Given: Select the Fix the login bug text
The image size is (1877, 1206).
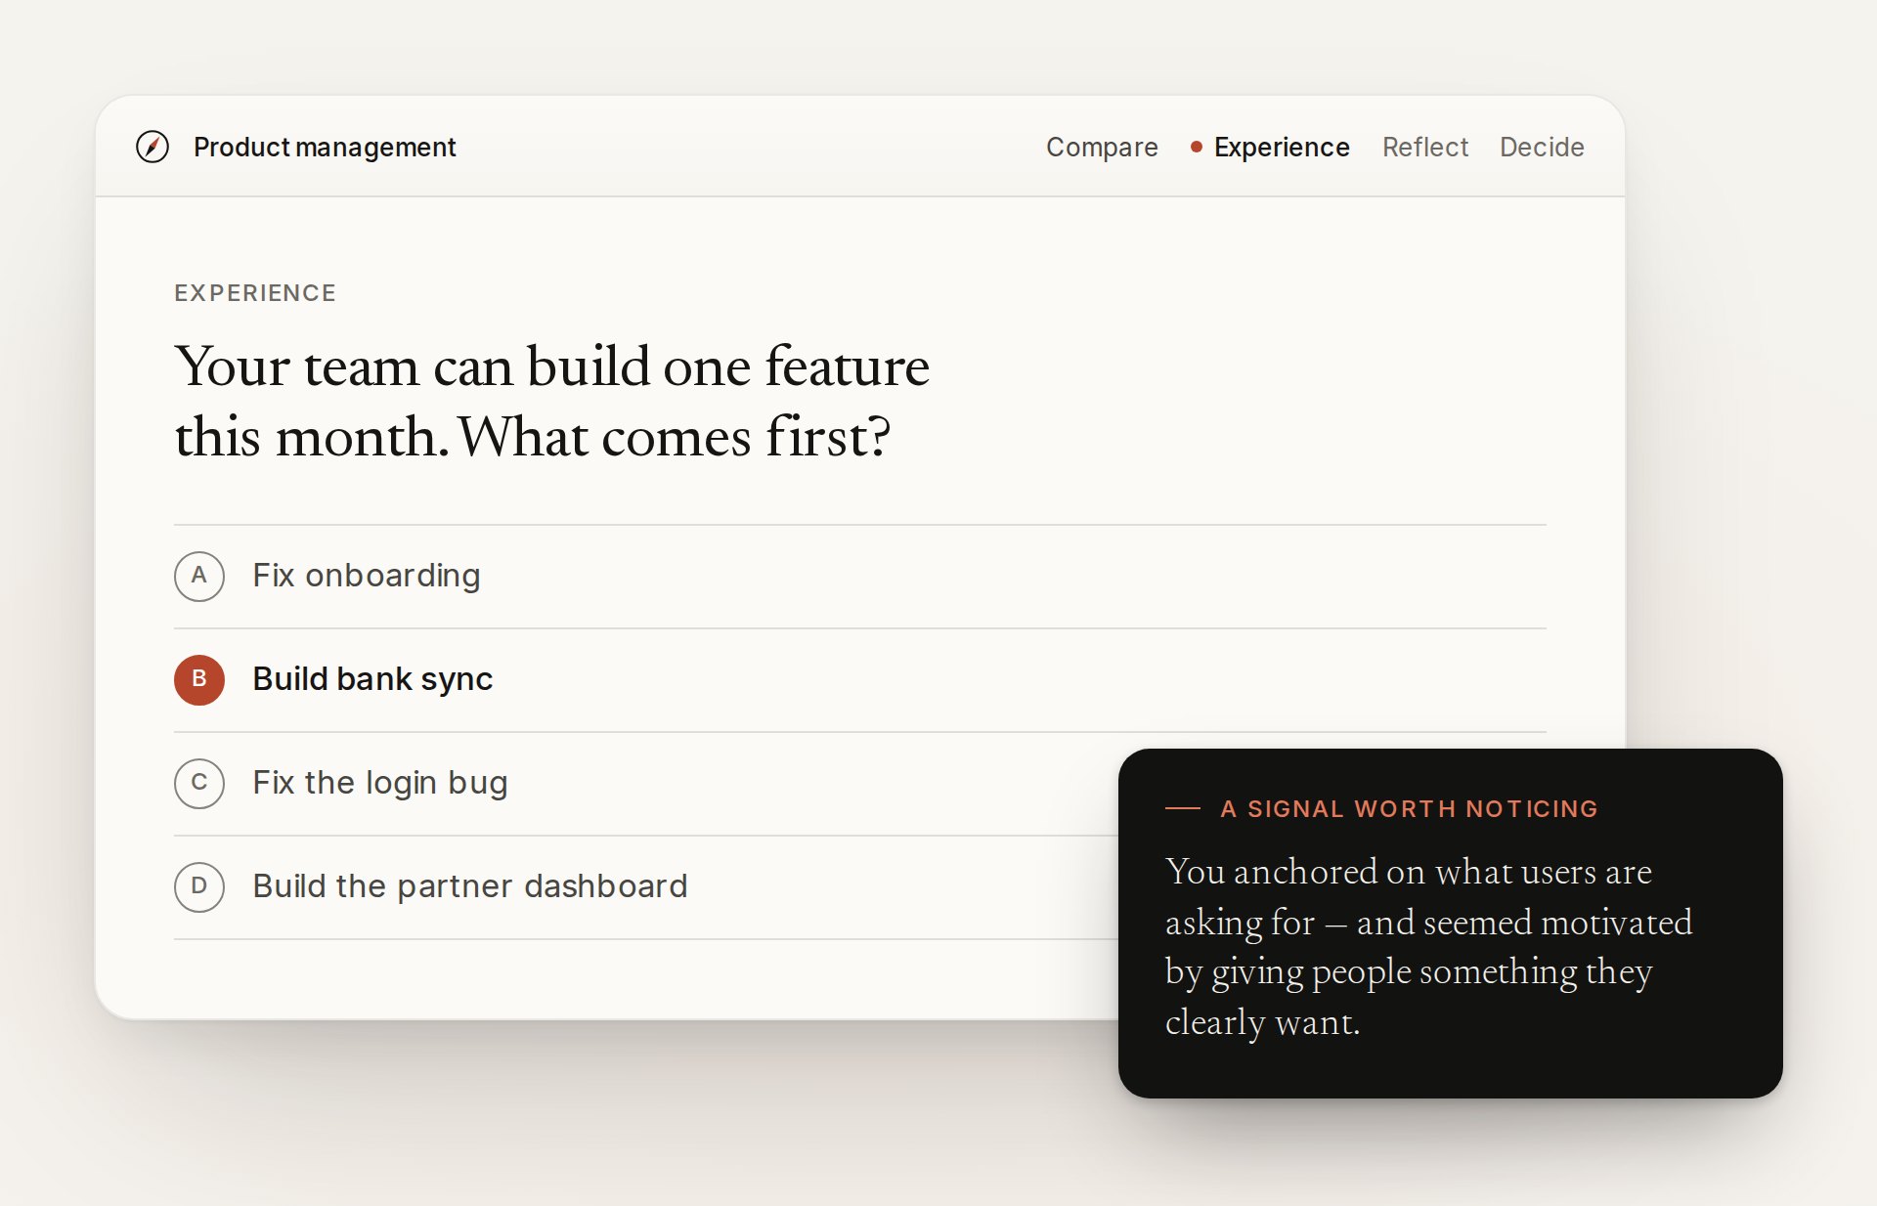Looking at the screenshot, I should pos(380,783).
